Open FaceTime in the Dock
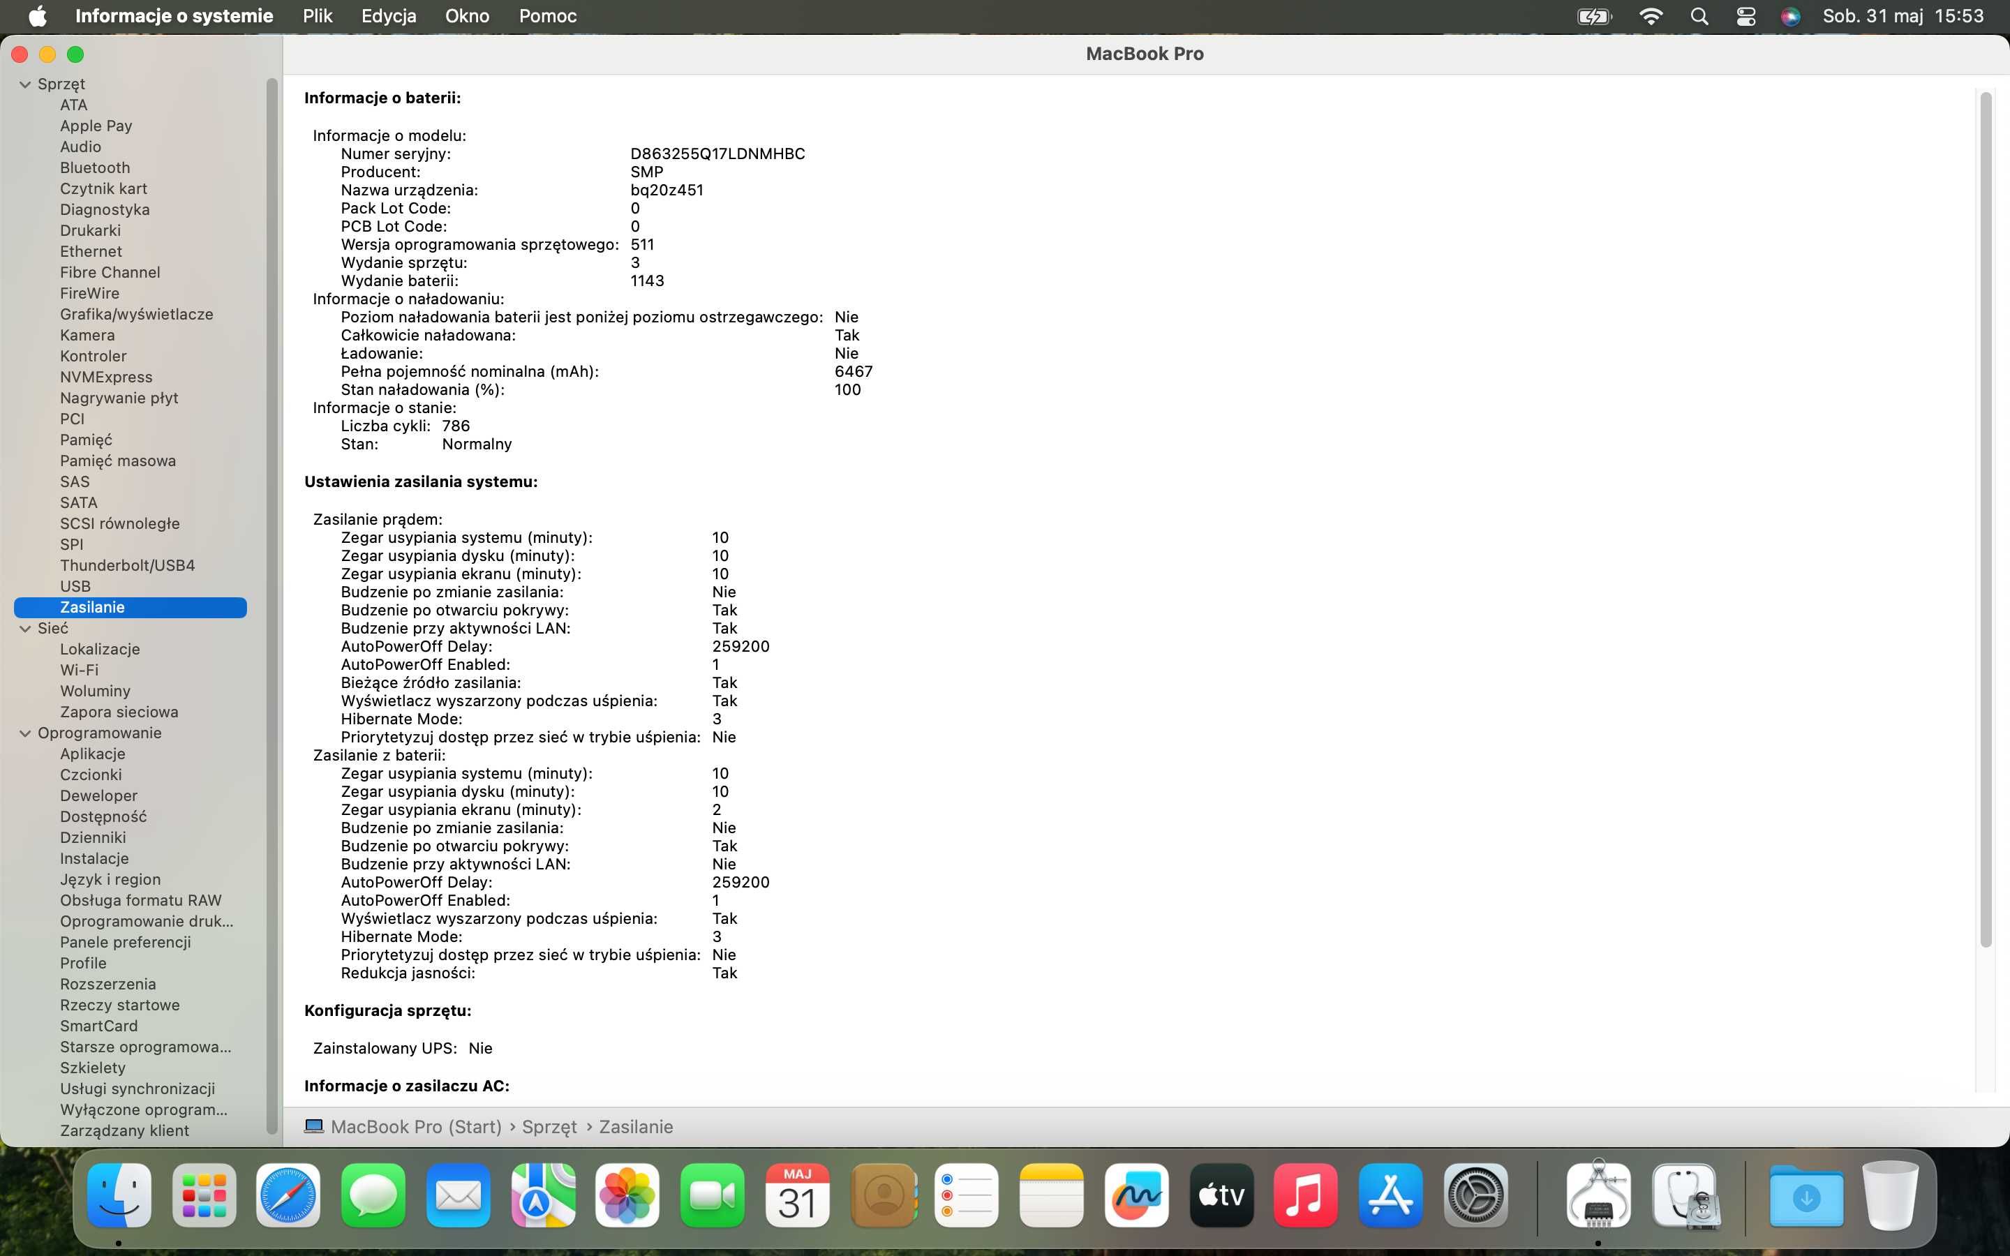This screenshot has height=1256, width=2010. pos(713,1195)
